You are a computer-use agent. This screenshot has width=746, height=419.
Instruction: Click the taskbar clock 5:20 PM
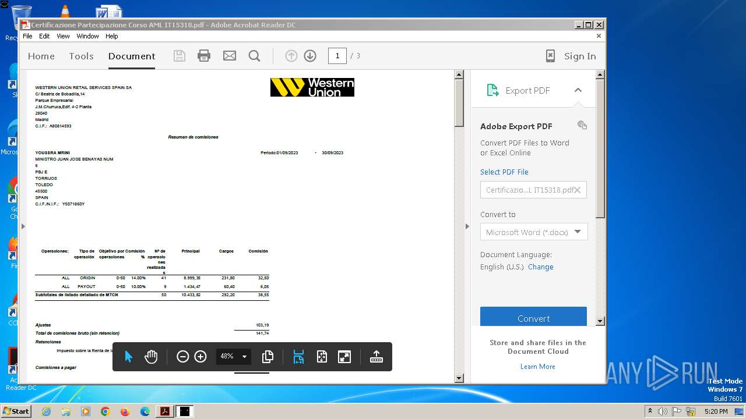[x=716, y=411]
